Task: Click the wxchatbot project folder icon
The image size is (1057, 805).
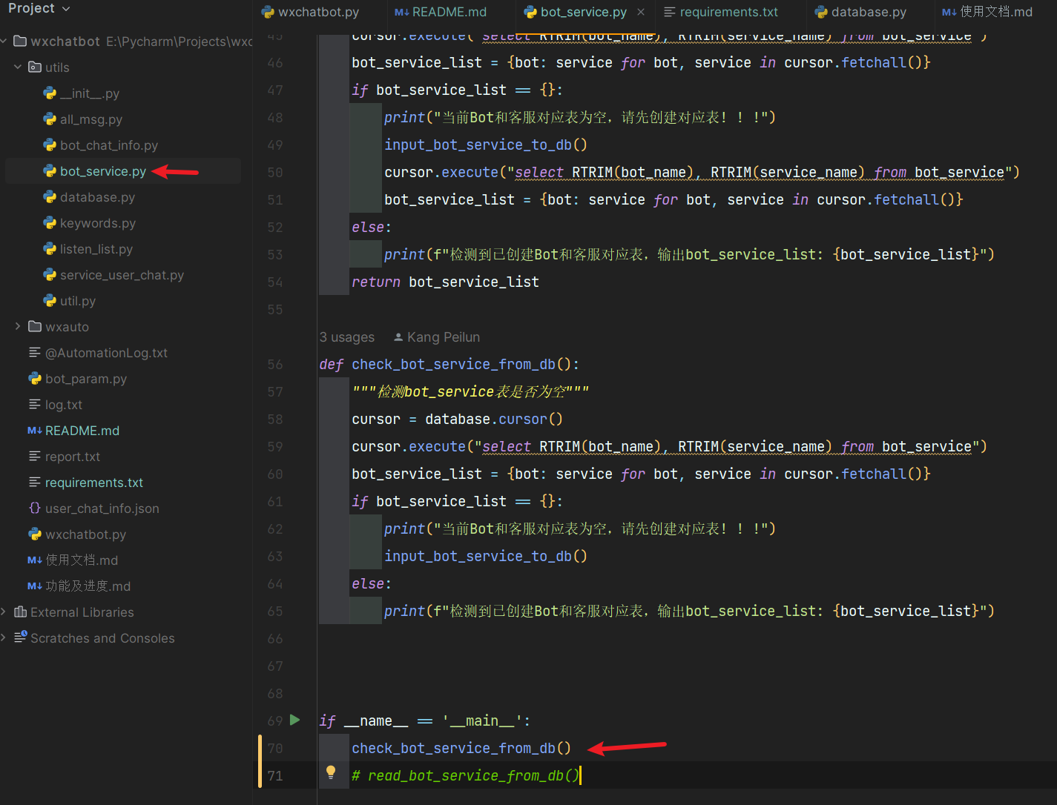Action: 21,41
